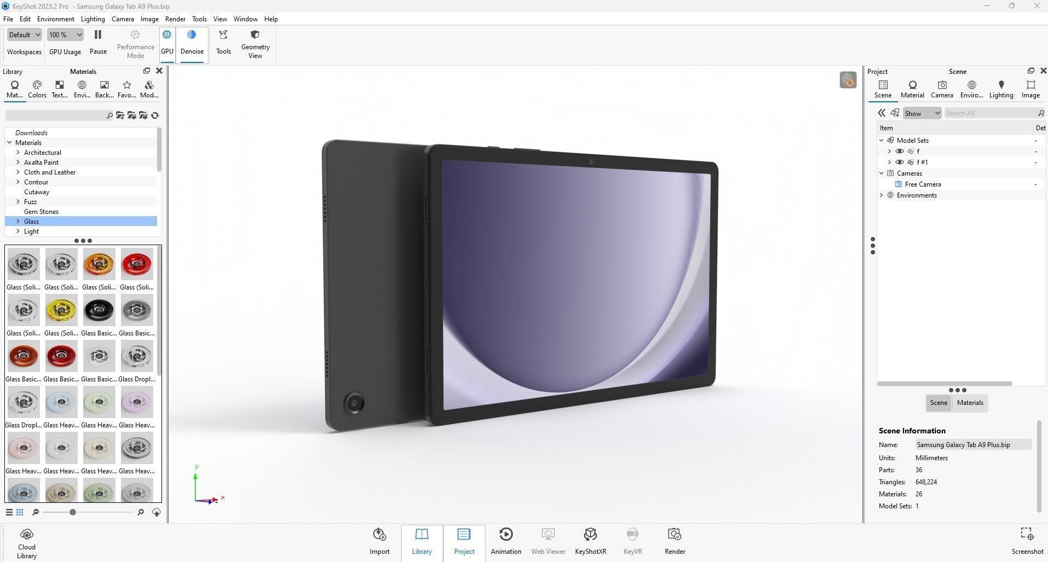Open the Tools toolbar icon

223,42
